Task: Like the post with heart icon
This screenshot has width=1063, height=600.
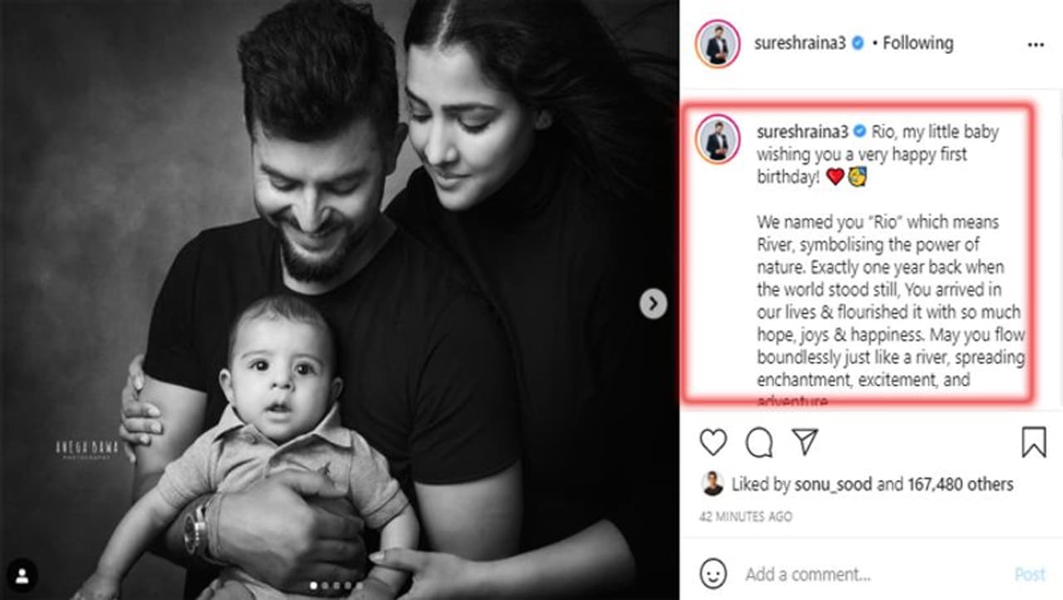Action: (713, 442)
